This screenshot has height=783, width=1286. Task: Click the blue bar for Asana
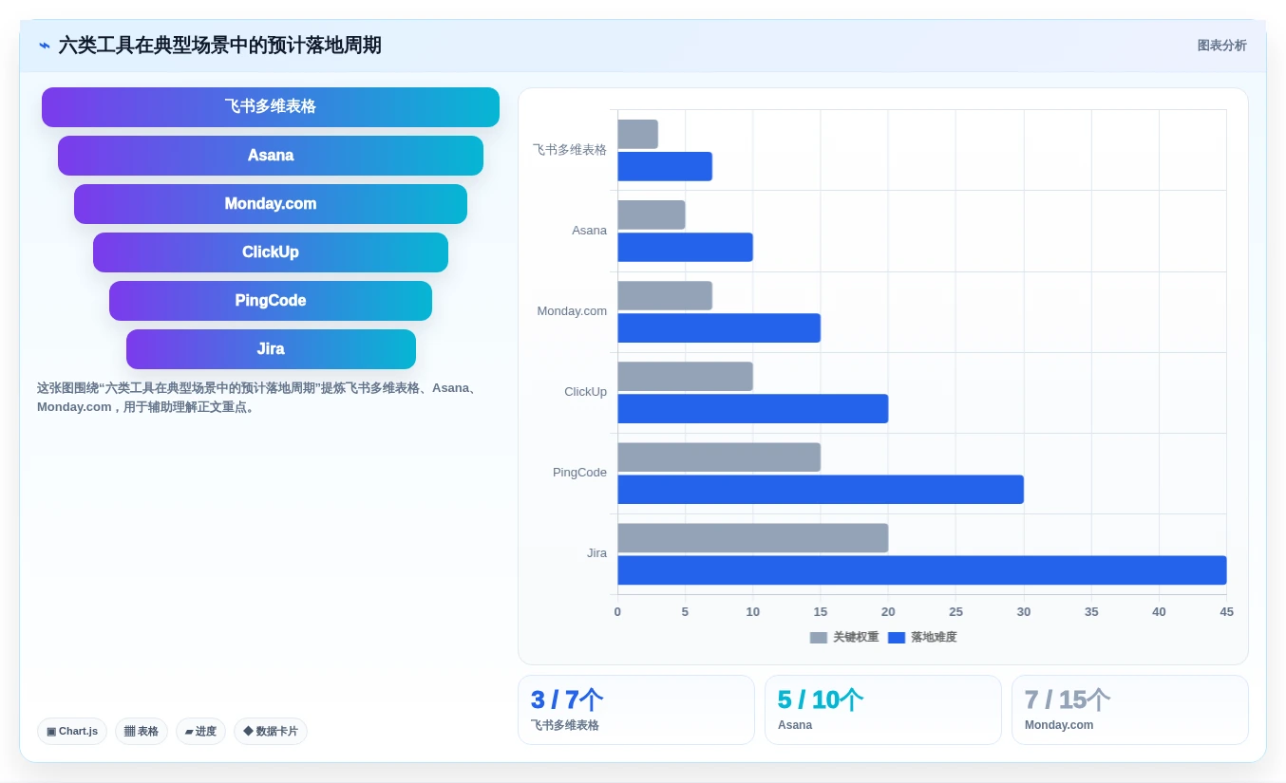point(685,247)
